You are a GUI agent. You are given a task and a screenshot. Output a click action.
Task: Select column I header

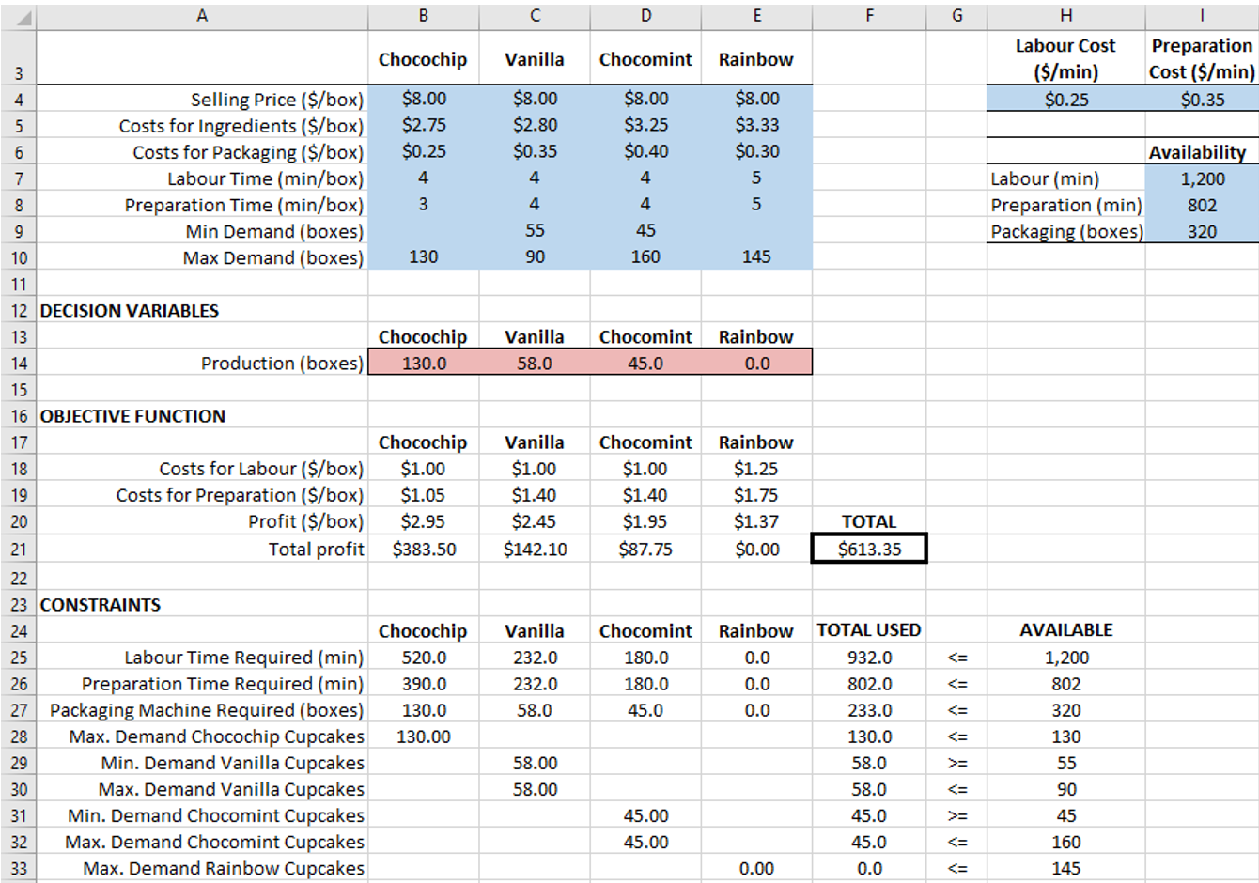click(1203, 15)
